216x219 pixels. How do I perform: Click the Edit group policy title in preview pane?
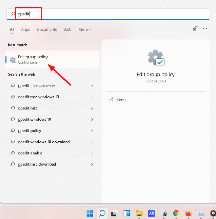(156, 75)
